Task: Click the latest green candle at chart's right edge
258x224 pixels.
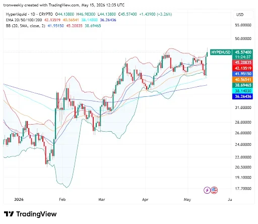Action: [207, 54]
